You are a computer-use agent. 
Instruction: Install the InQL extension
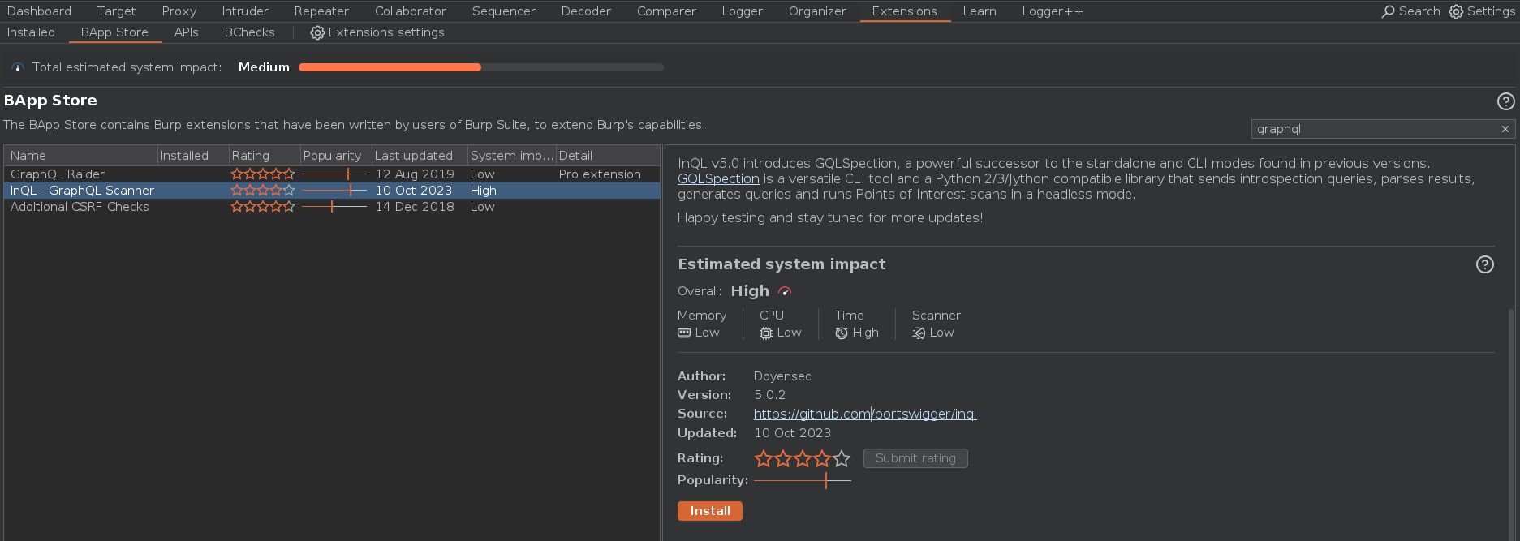pos(710,511)
